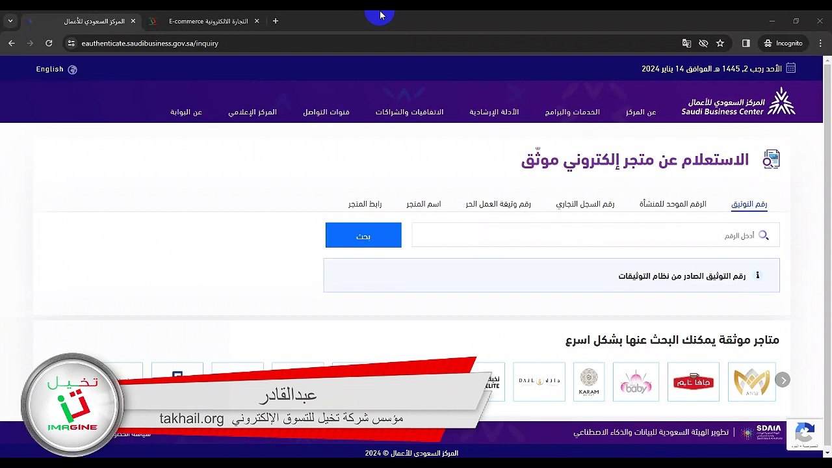Image resolution: width=832 pixels, height=468 pixels.
Task: Bookmark this page with star icon
Action: coord(720,43)
